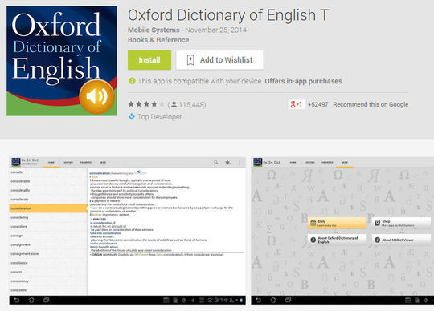Click the search magnifier in first screenshot
This screenshot has height=311, width=434.
click(x=216, y=162)
